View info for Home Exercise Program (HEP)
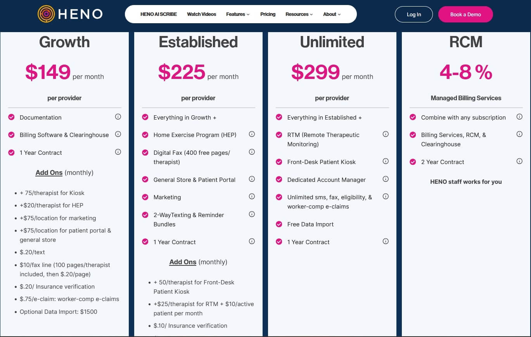The height and width of the screenshot is (337, 531). [252, 134]
